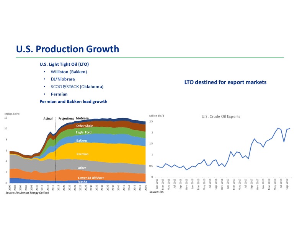
Task: Click 'Million Bbl/d' axis label of exports chart
Action: coord(157,116)
